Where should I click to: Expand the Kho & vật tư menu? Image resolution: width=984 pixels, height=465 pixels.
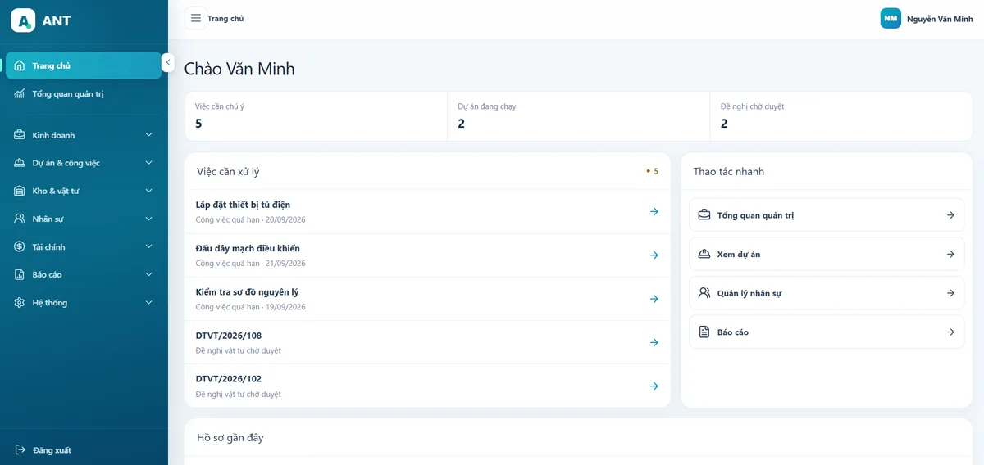[x=84, y=191]
